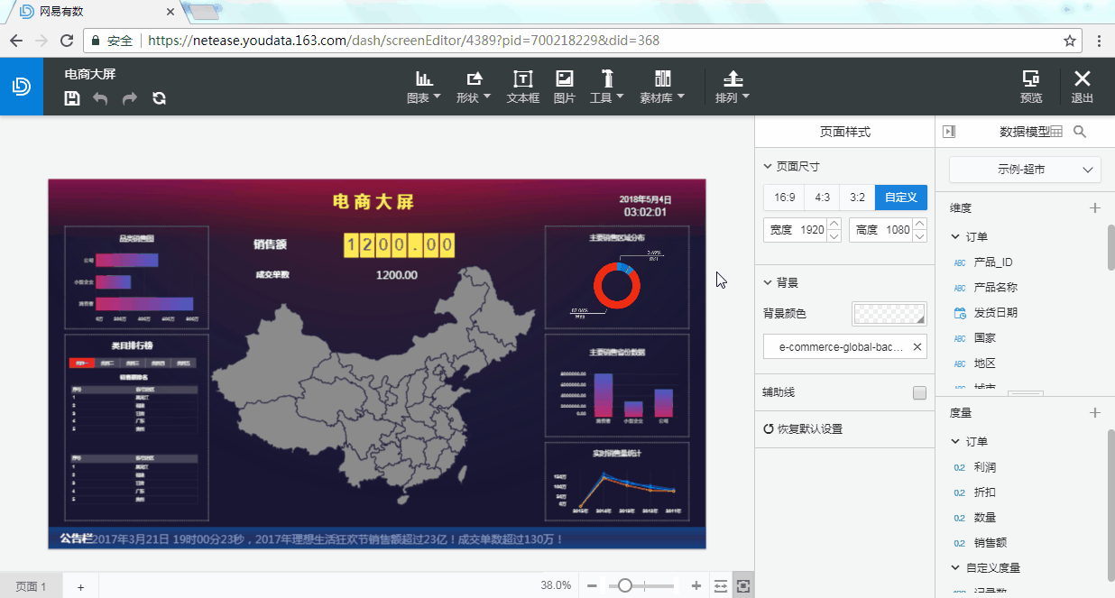Select the 销售额 measure field

(991, 543)
